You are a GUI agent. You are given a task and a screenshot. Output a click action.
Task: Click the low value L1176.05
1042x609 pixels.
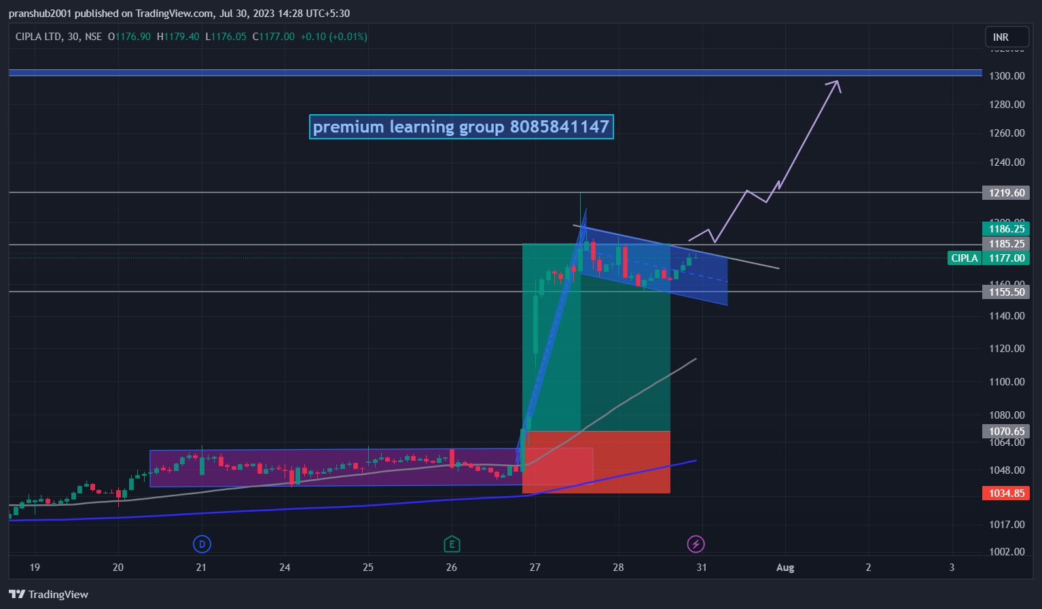(226, 37)
